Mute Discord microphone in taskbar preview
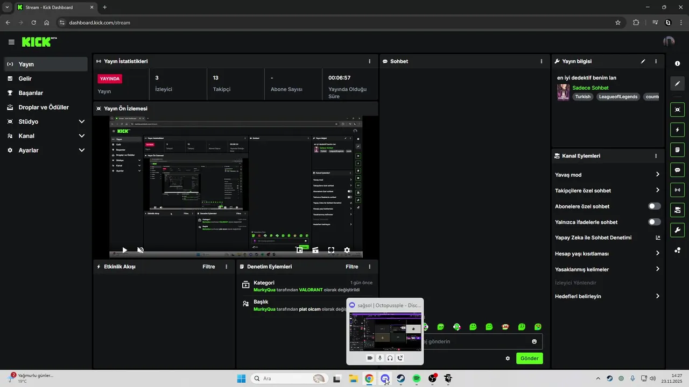This screenshot has height=387, width=689. [380, 358]
